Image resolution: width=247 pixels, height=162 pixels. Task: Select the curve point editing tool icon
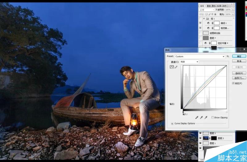pos(172,67)
